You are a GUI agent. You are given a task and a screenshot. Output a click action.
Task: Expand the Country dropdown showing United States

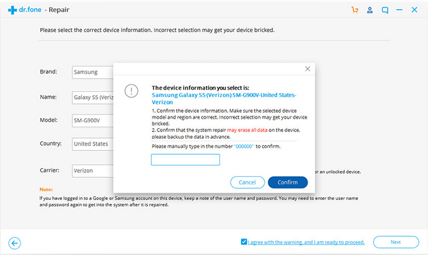pyautogui.click(x=92, y=144)
